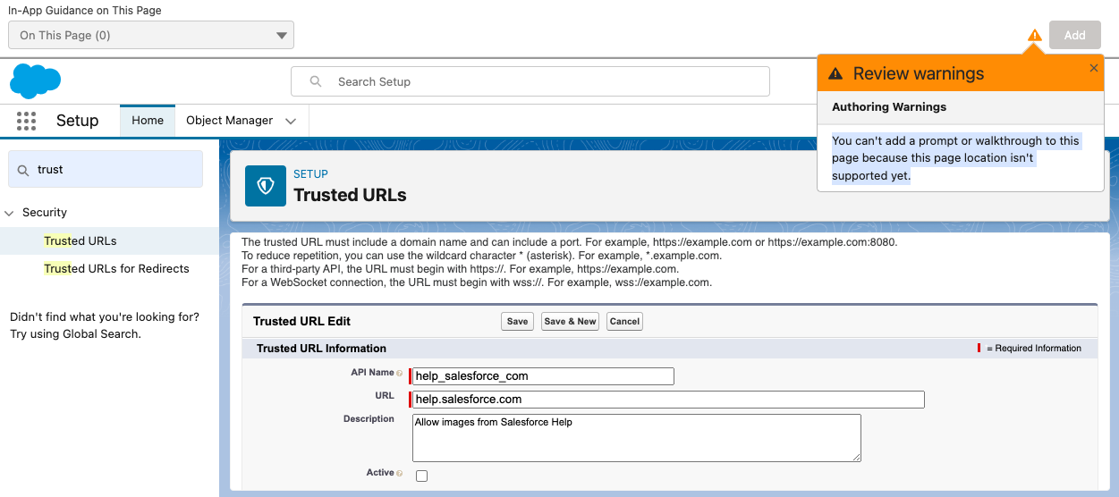Click the Save & New button
Screen dimensions: 1119x497
pyautogui.click(x=570, y=322)
